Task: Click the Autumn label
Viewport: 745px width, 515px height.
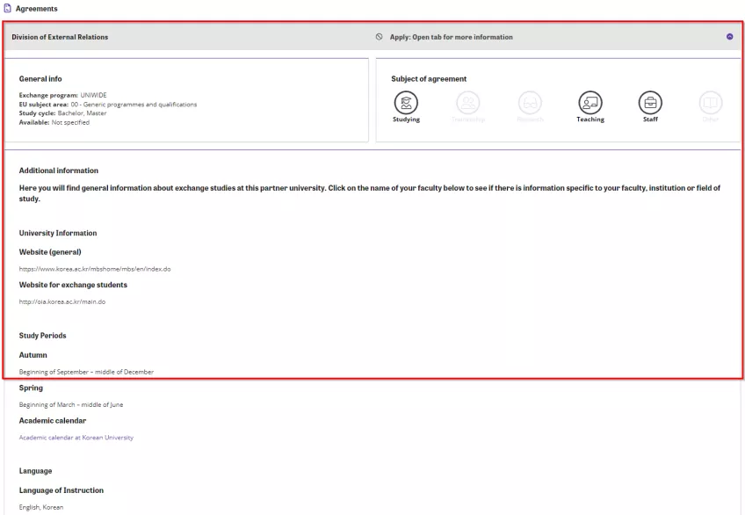Action: [33, 355]
